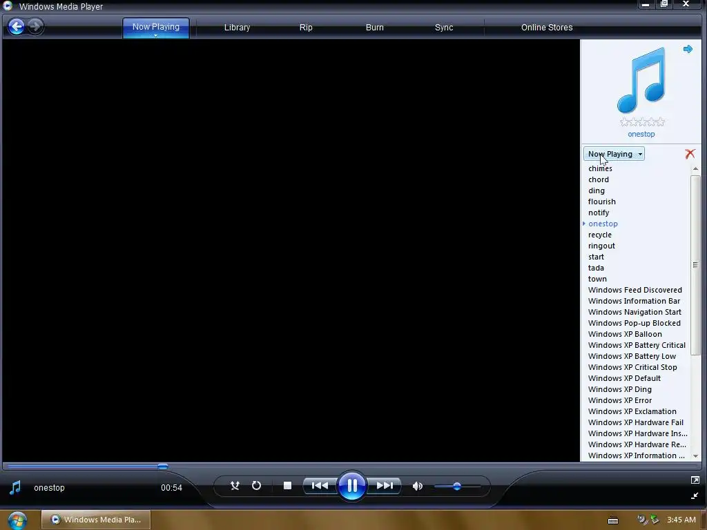This screenshot has height=530, width=707.
Task: Select Windows Information Bar track
Action: click(x=634, y=301)
